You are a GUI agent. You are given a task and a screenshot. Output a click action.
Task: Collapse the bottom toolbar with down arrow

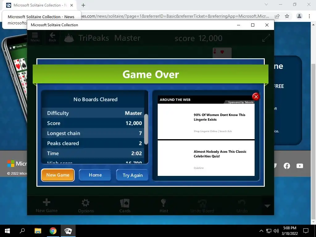(267, 206)
